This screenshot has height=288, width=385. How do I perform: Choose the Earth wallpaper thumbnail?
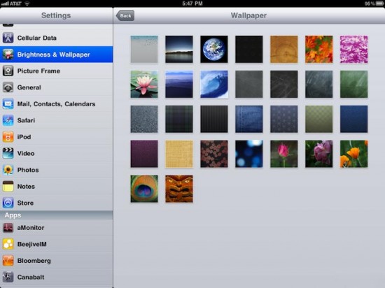pos(214,49)
